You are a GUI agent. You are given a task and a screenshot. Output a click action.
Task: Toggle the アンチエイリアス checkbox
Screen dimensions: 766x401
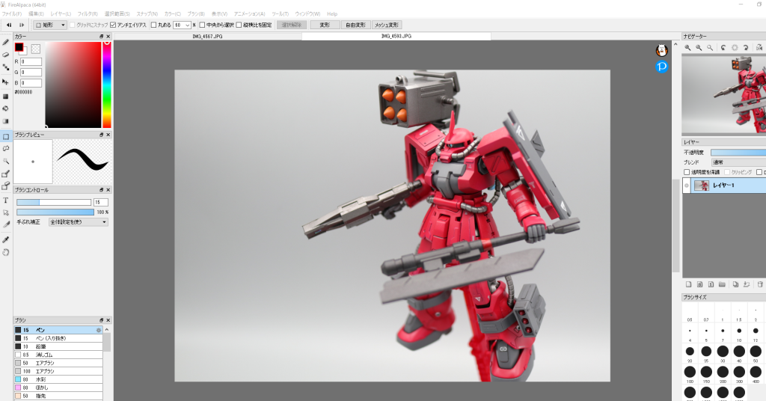tap(113, 25)
